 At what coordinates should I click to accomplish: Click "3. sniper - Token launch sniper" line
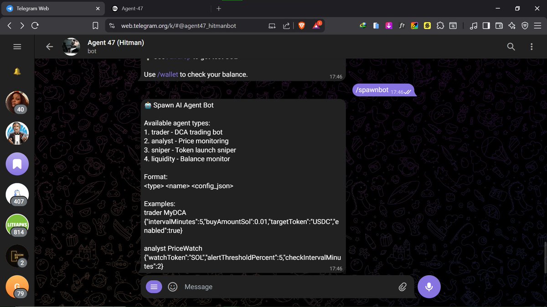[x=190, y=150]
